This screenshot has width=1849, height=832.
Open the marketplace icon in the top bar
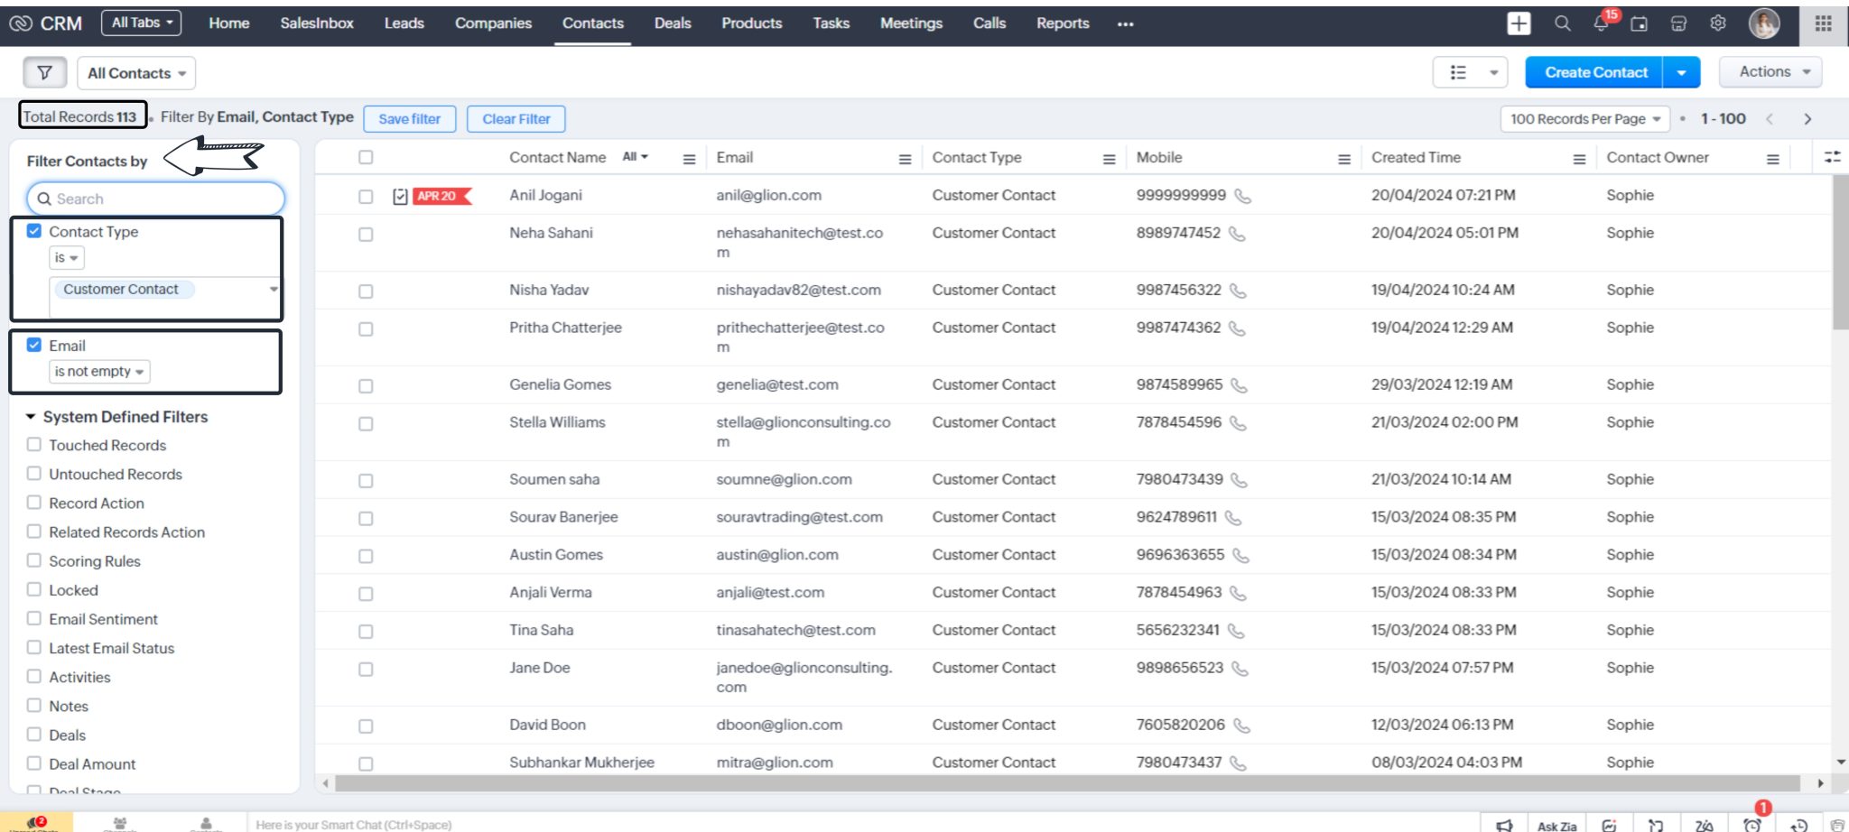point(1678,24)
